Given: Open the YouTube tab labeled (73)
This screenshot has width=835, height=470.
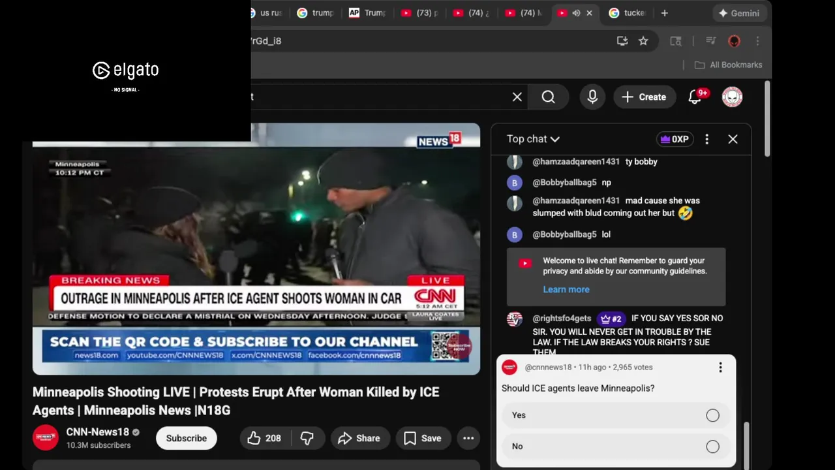Looking at the screenshot, I should (x=419, y=13).
